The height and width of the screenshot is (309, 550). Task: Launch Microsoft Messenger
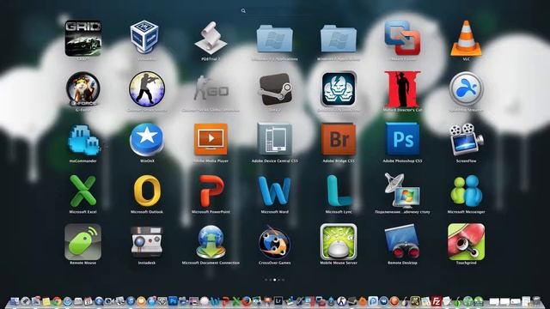466,191
